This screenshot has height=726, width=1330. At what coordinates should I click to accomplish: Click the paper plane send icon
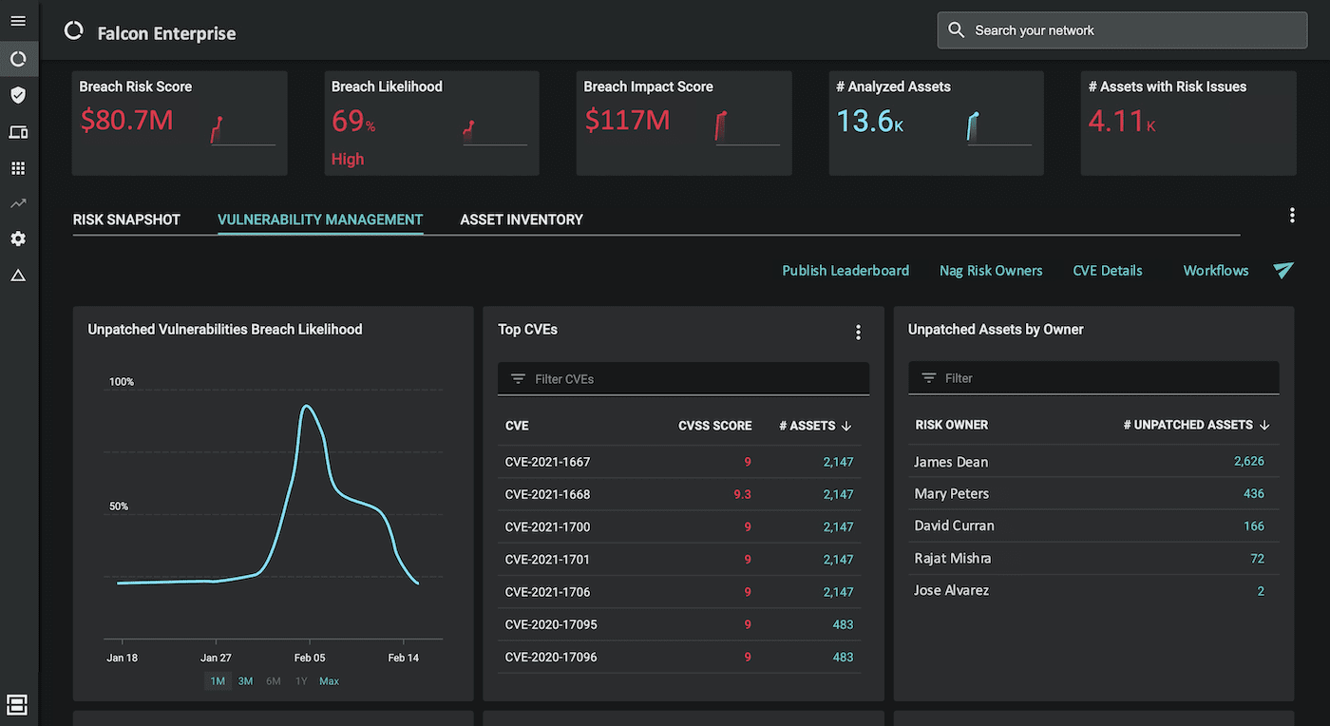[x=1283, y=271]
